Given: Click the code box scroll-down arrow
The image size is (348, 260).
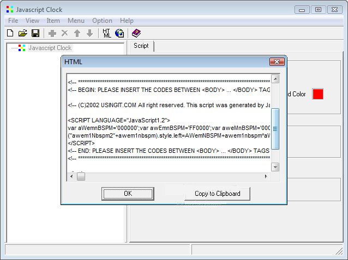Looking at the screenshot, I should pos(275,167).
